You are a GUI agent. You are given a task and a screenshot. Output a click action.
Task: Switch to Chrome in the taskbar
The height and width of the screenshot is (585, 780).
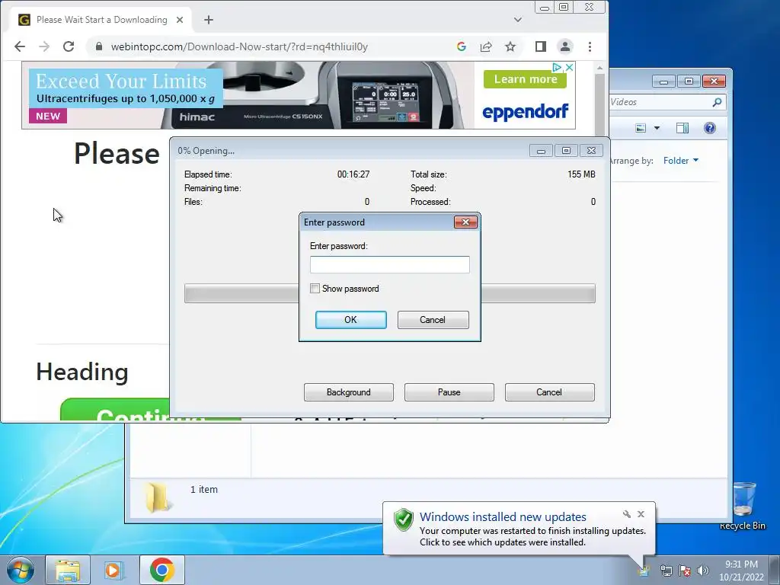point(162,570)
